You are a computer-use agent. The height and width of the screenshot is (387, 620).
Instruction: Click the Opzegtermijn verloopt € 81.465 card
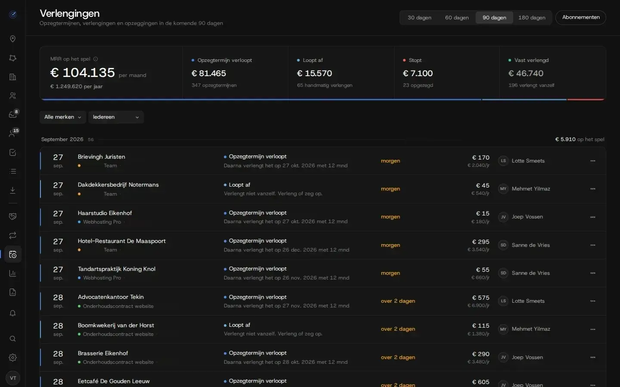pyautogui.click(x=236, y=73)
